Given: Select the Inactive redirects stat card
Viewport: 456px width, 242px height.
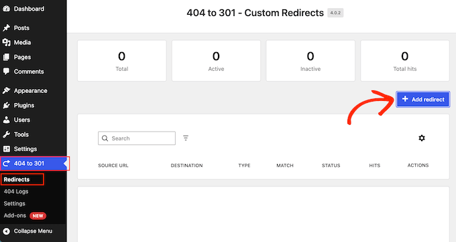Looking at the screenshot, I should [x=310, y=61].
